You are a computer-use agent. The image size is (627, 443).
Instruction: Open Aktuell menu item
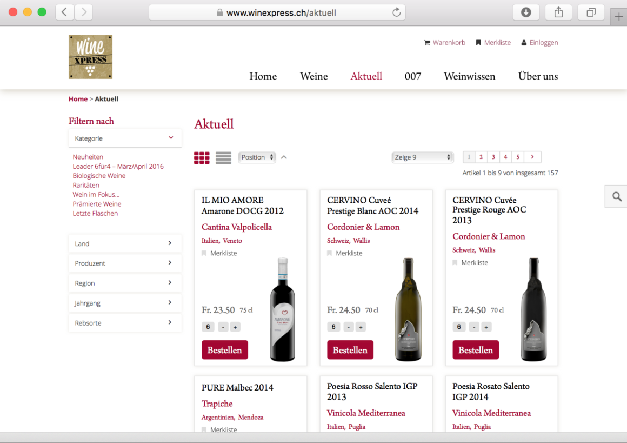click(366, 76)
